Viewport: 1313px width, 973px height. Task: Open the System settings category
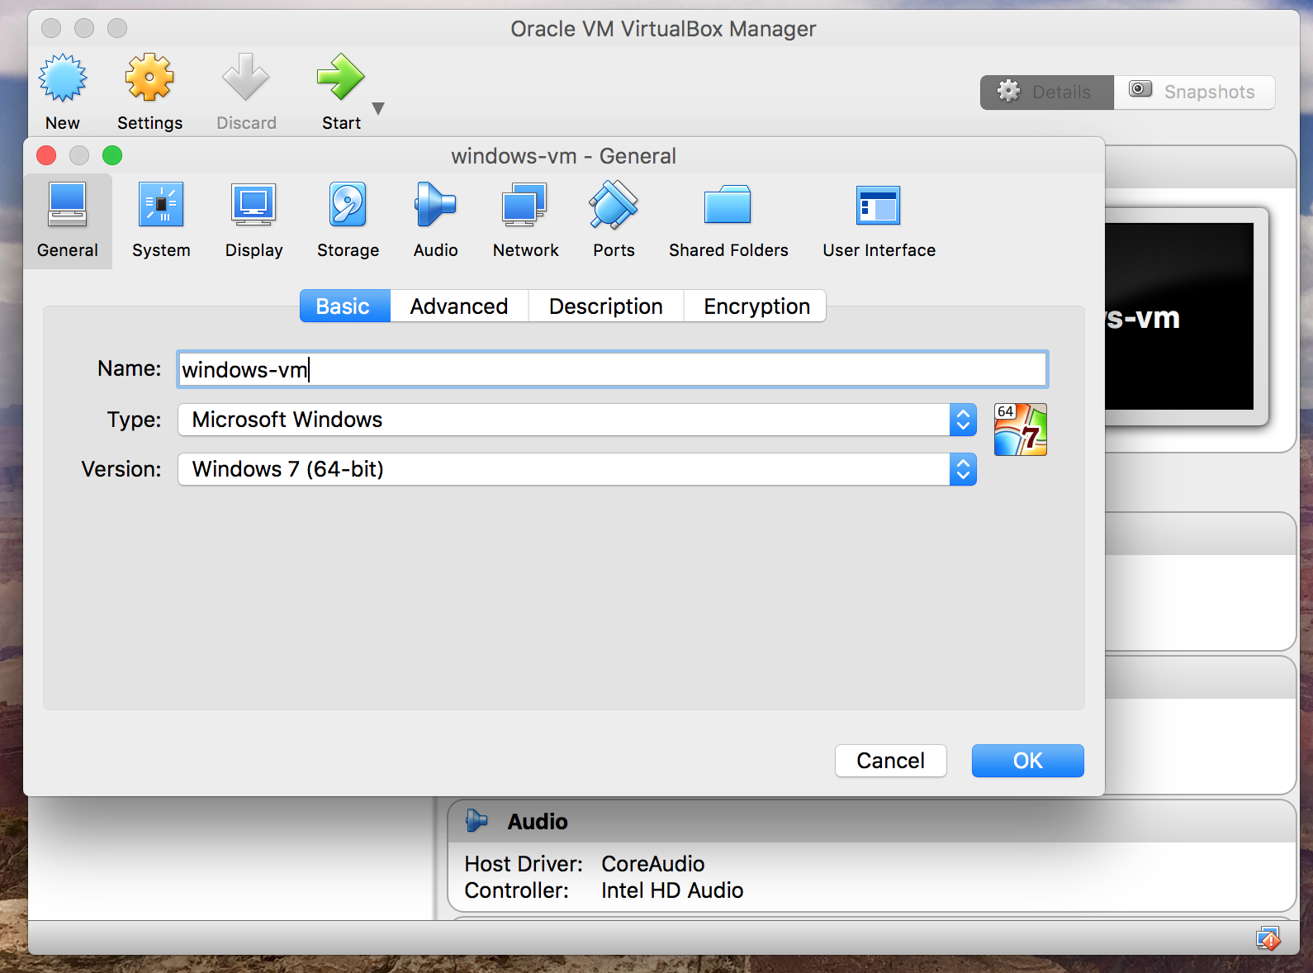[161, 221]
